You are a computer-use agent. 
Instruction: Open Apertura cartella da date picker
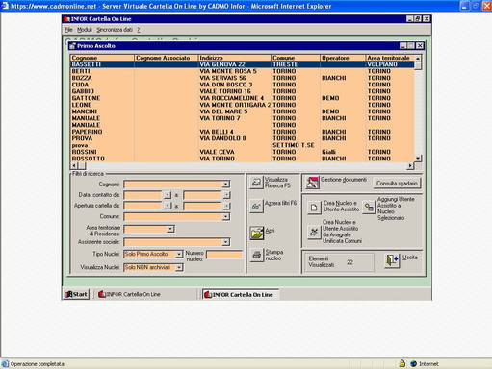[x=168, y=206]
